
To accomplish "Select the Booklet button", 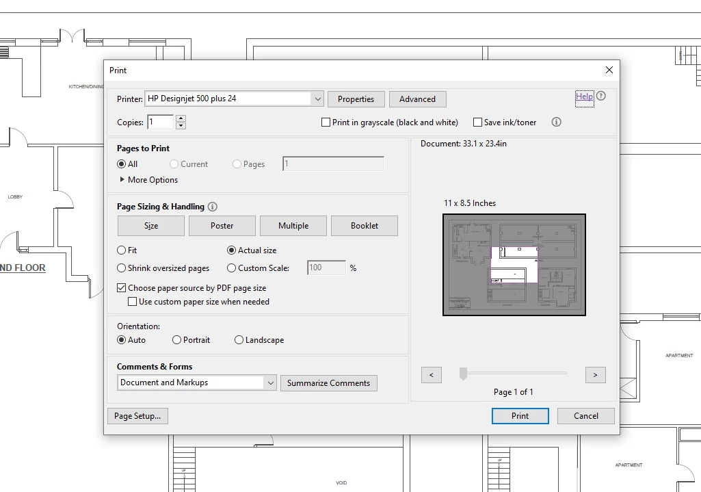I will 365,226.
